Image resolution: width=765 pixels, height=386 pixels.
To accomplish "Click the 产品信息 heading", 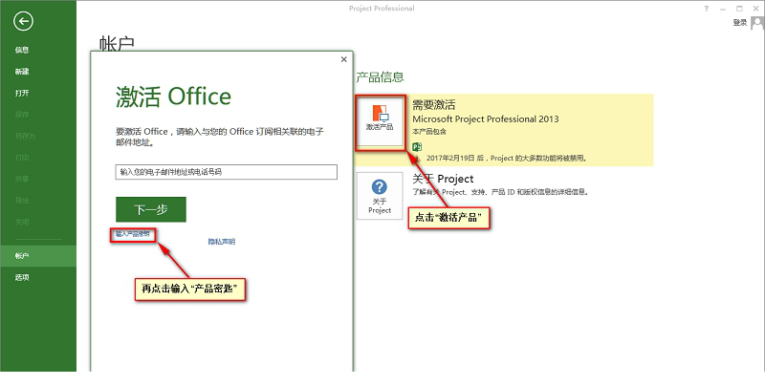I will (380, 77).
